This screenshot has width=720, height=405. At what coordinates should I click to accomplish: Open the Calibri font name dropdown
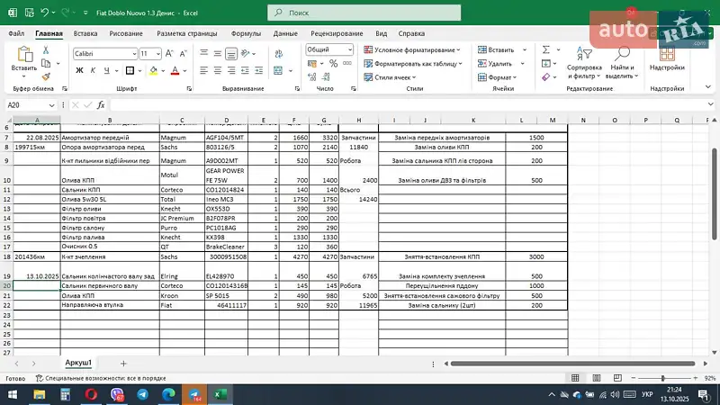coord(132,53)
